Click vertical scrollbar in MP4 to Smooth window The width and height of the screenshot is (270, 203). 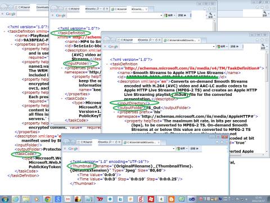tap(215, 25)
